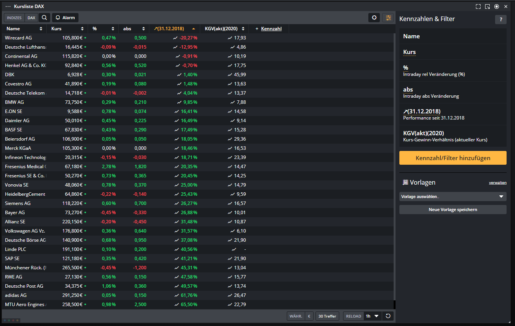The image size is (515, 326).
Task: Click the 'verwalten' link
Action: coord(497,183)
